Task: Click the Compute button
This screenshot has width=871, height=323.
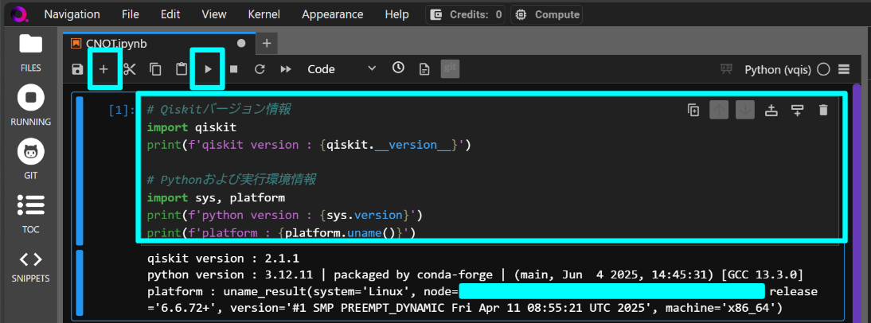Action: tap(547, 14)
